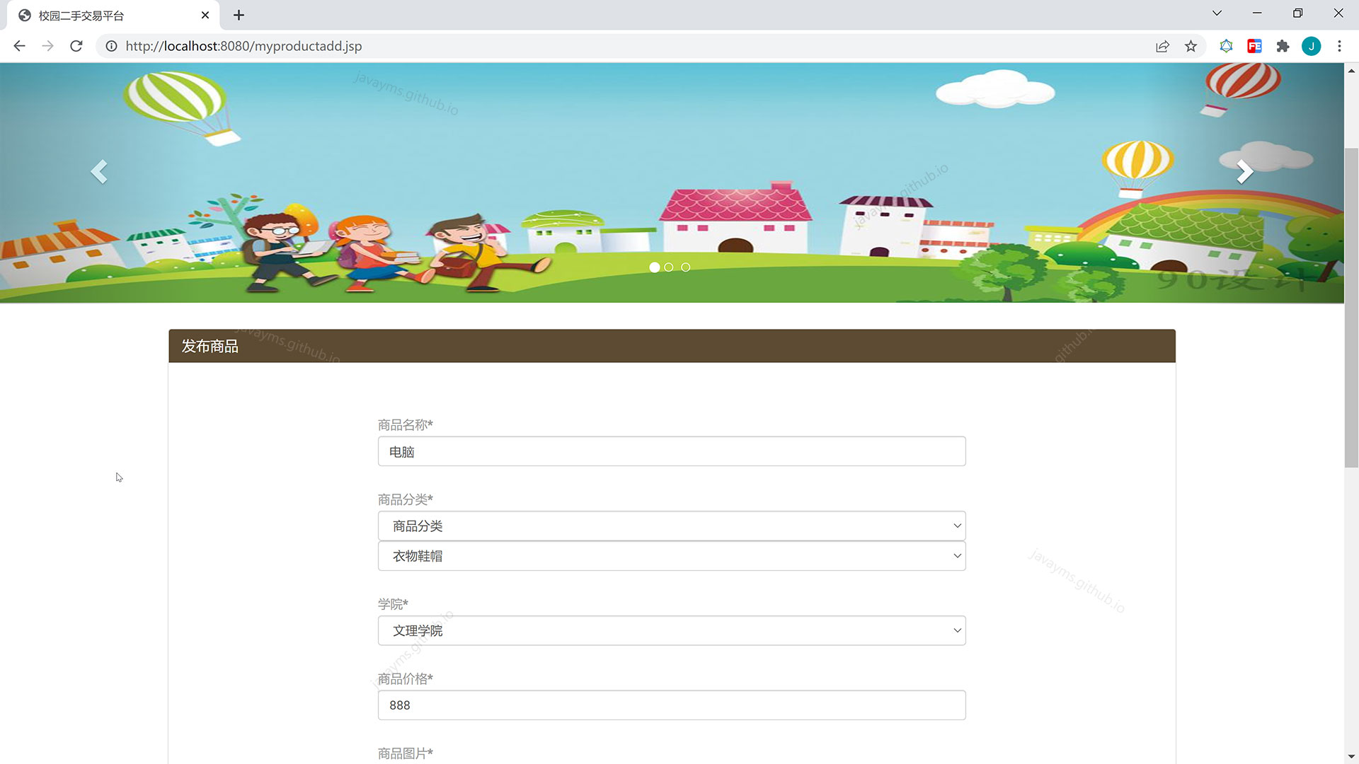
Task: Open the browser extensions puzzle icon
Action: click(1283, 46)
